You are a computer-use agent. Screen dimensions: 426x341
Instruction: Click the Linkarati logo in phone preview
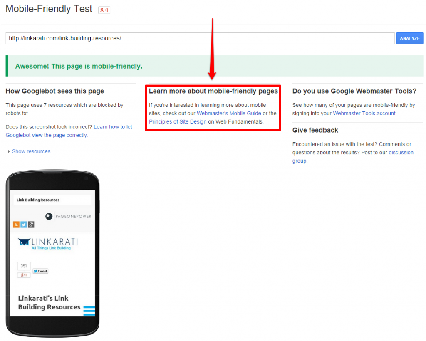pyautogui.click(x=48, y=244)
